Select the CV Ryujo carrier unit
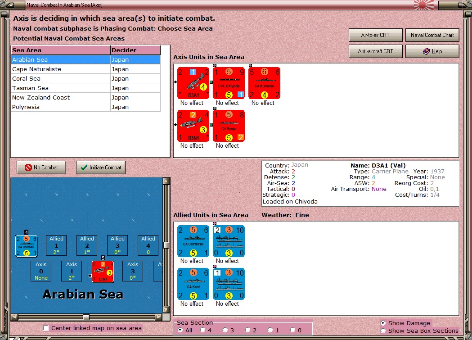472x340 pixels. tap(229, 126)
